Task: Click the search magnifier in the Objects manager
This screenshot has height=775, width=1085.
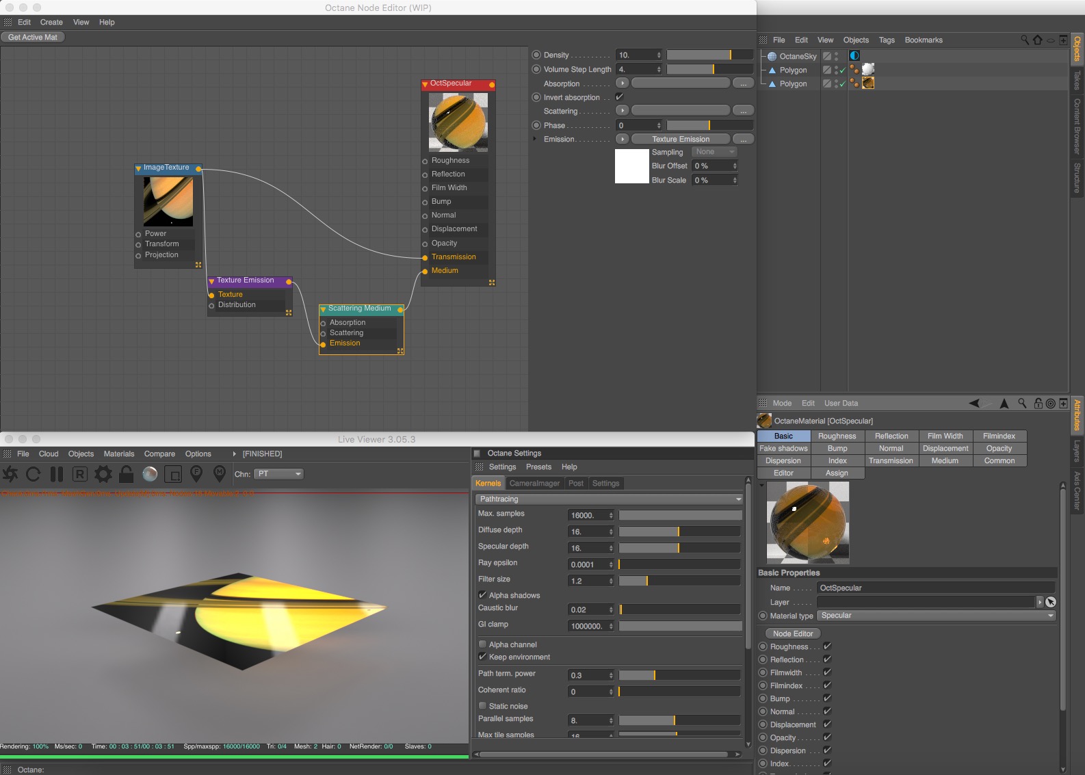Action: [1025, 40]
